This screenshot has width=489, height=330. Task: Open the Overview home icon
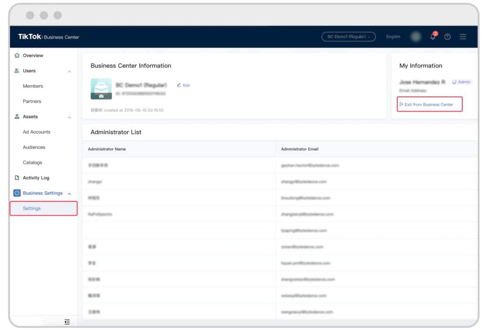17,55
